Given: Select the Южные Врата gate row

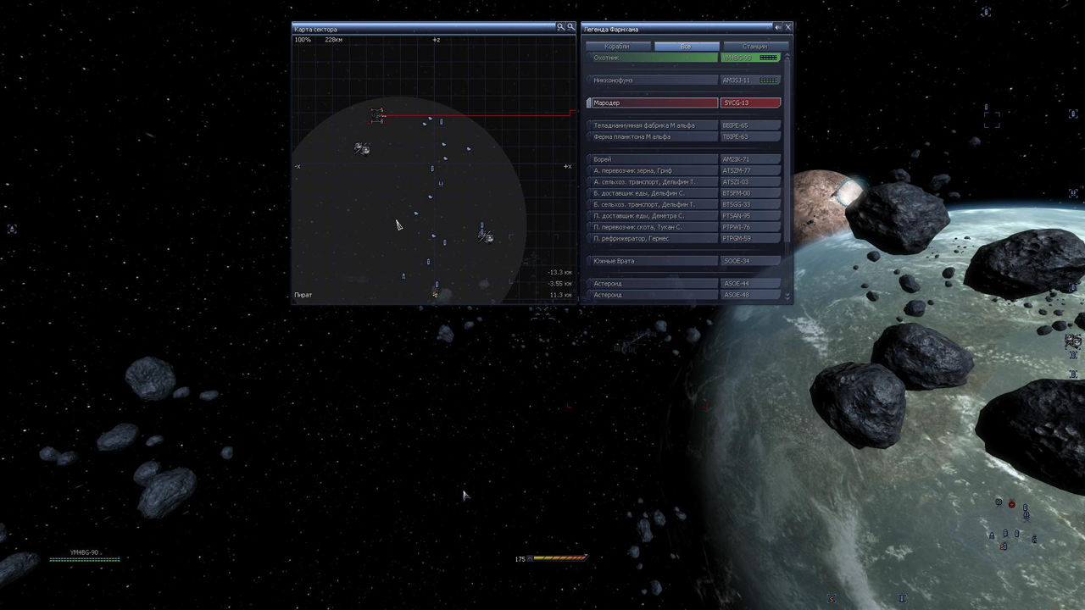Looking at the screenshot, I should 683,261.
